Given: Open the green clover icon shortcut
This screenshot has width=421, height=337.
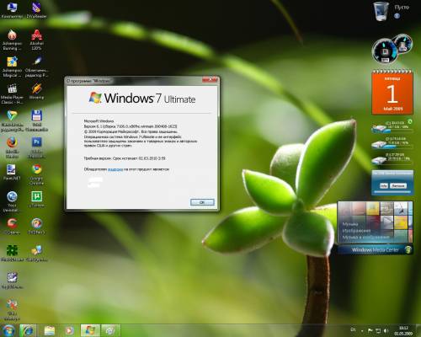Looking at the screenshot, I should pos(12,253).
